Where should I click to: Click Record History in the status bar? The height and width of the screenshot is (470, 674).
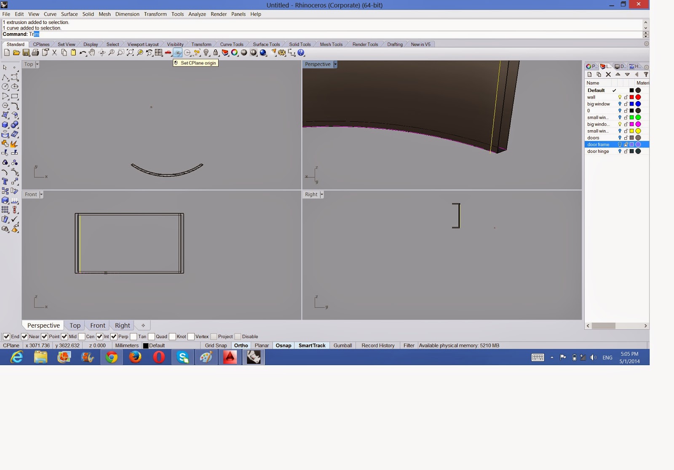(x=378, y=345)
